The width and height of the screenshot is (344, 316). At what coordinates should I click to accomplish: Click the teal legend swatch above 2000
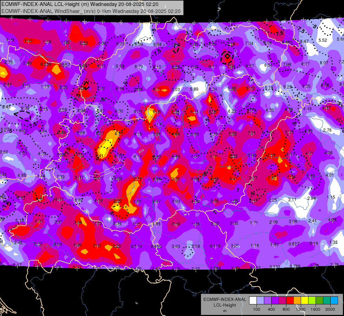coord(327,300)
